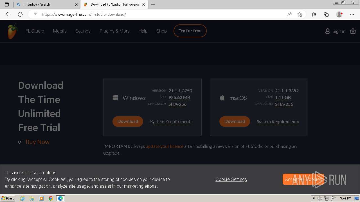Viewport: 360px width, 202px height.
Task: Click the Windows Start button
Action: (x=8, y=198)
